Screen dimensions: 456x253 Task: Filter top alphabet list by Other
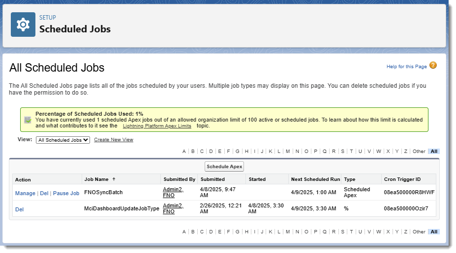pos(419,152)
